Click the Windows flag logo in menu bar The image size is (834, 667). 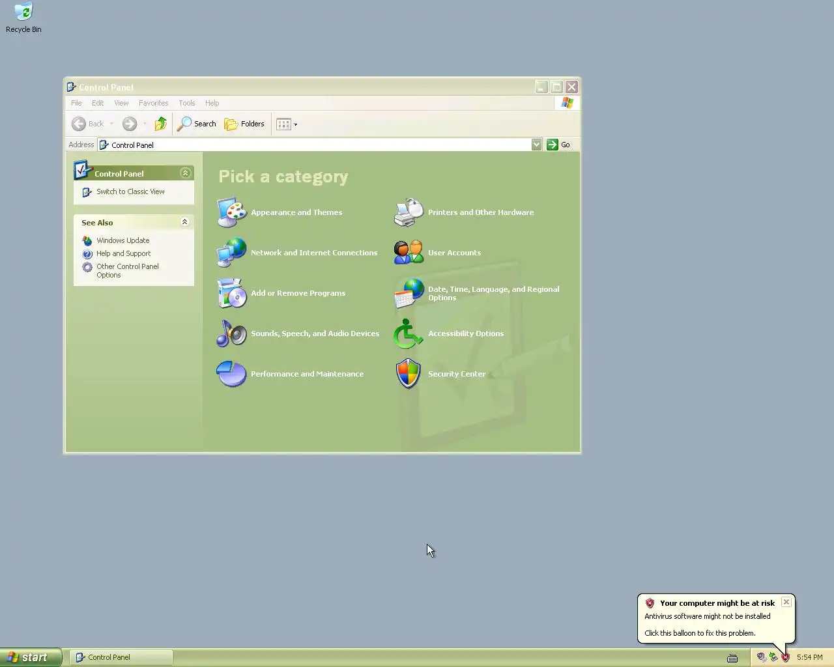(x=568, y=103)
